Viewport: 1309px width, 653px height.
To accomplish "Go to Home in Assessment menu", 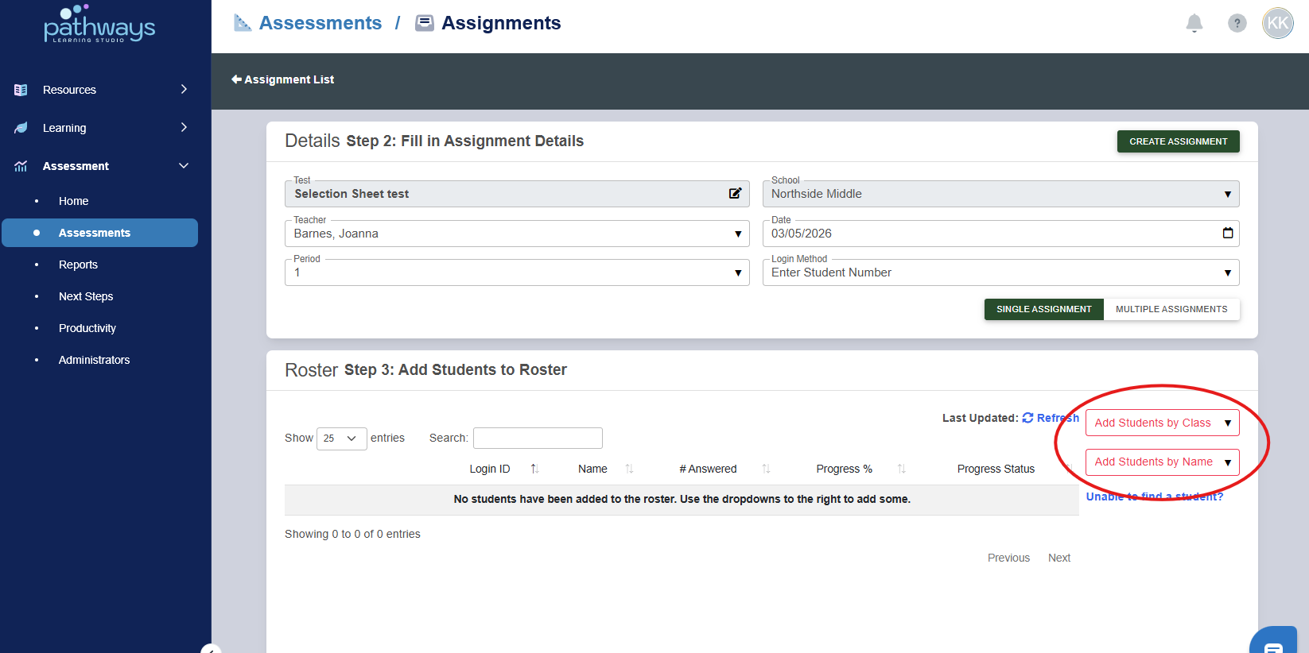I will tap(73, 201).
